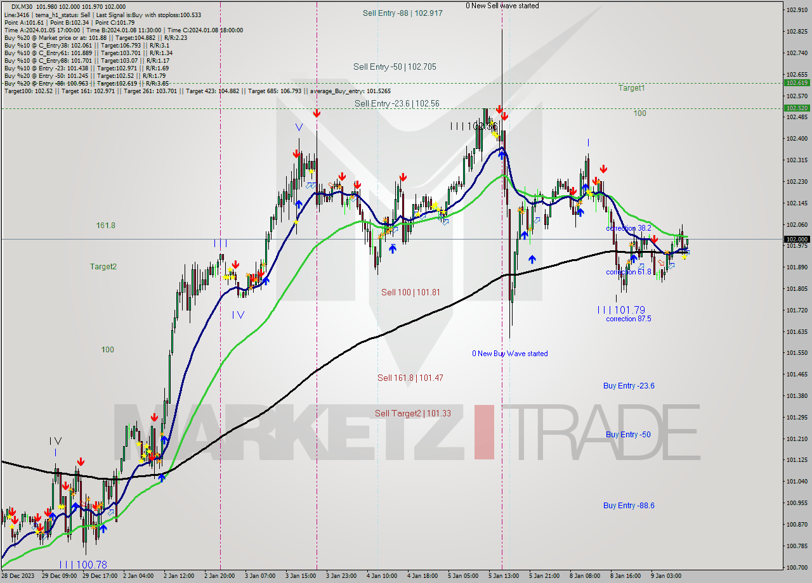Viewport: 812px width, 583px height.
Task: Select 'Sell Entry -23.6 | 102.56' label
Action: tap(397, 103)
